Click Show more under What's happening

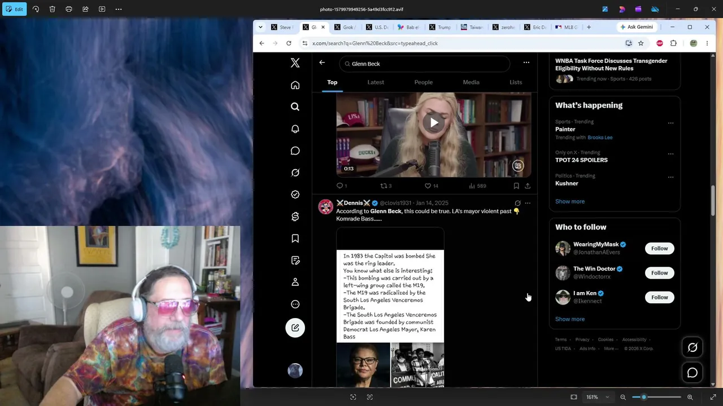[x=570, y=201]
